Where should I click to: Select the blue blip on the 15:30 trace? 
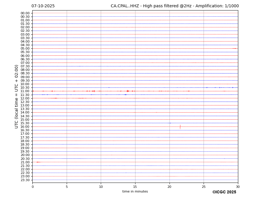(170, 123)
